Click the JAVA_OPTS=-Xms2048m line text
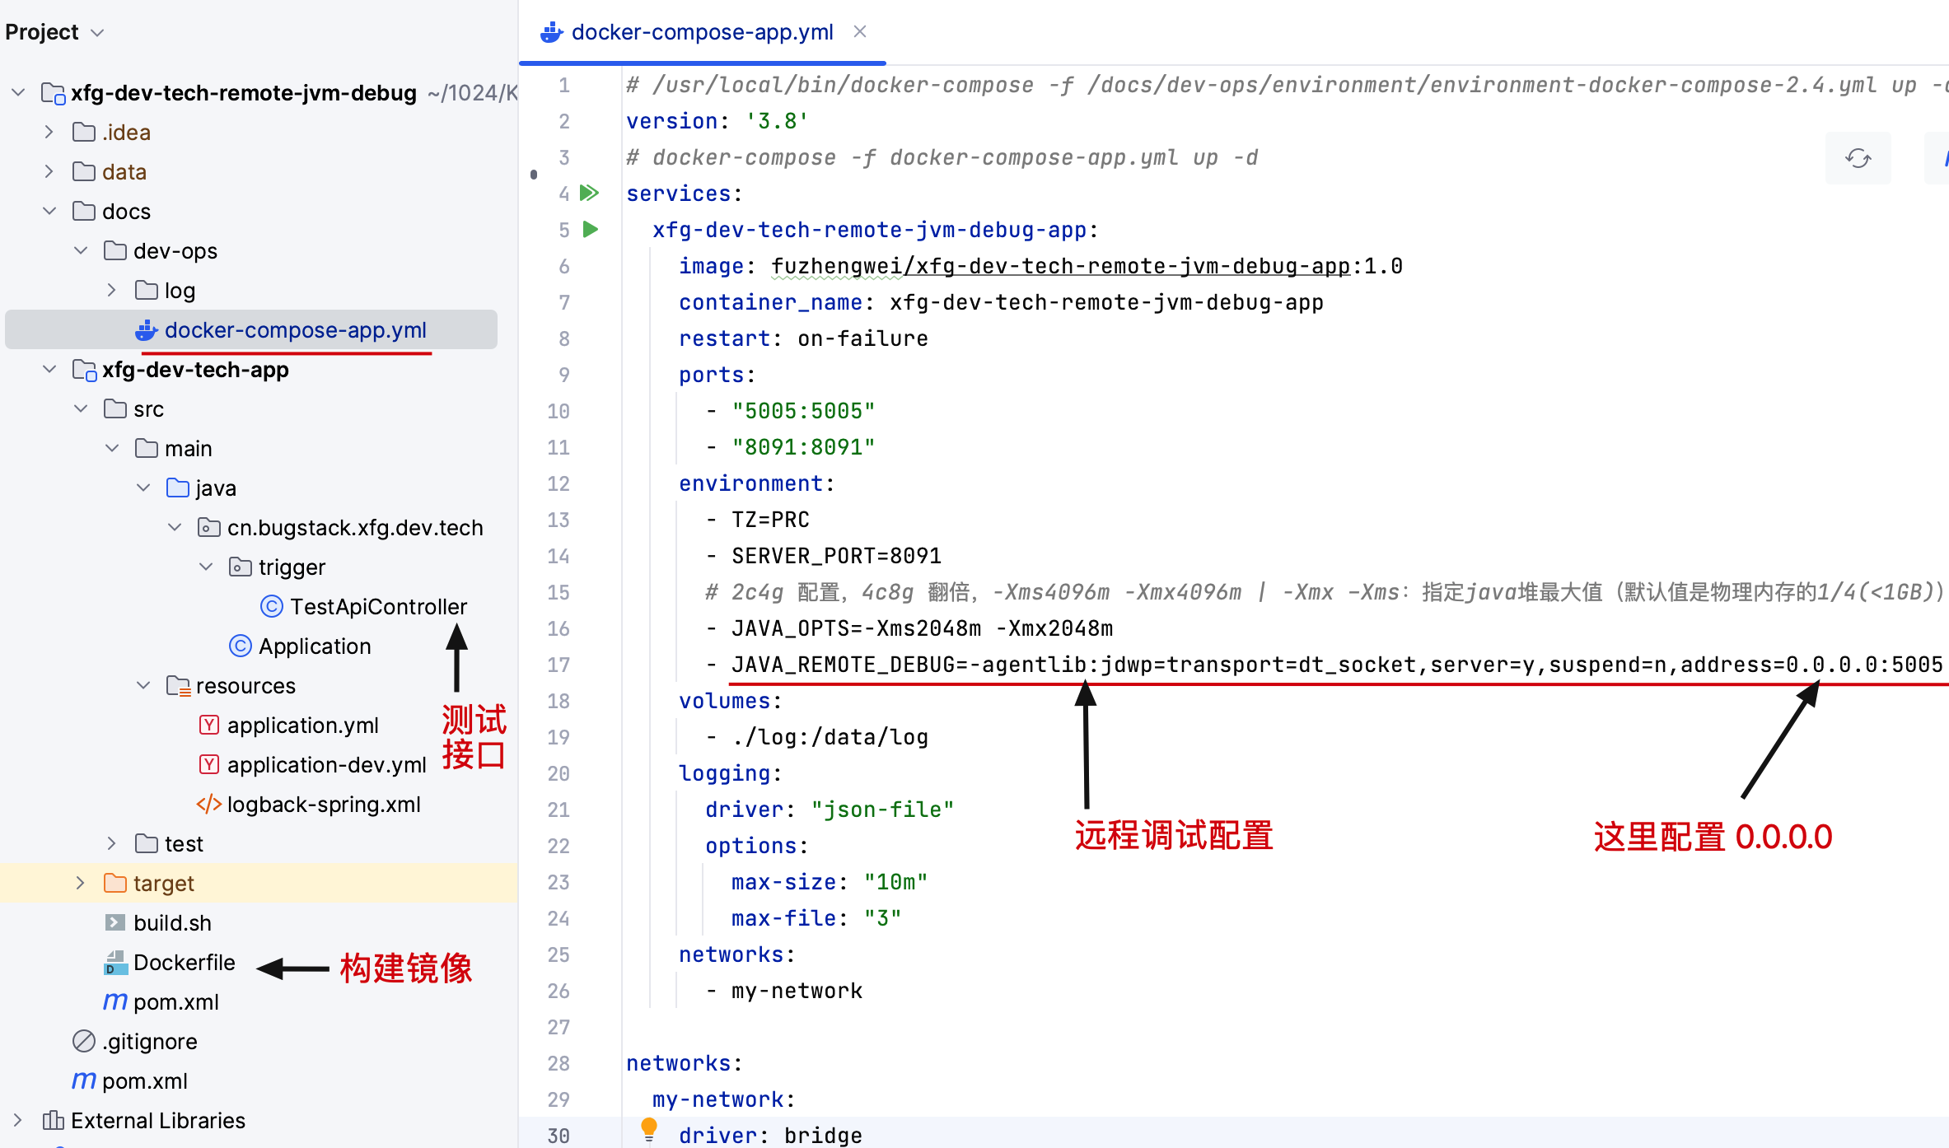 coord(922,628)
